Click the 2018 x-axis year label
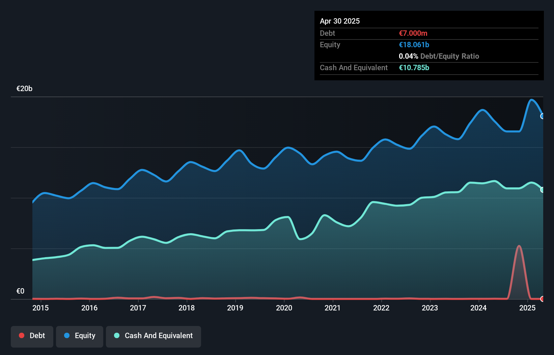The width and height of the screenshot is (554, 355). pyautogui.click(x=187, y=308)
